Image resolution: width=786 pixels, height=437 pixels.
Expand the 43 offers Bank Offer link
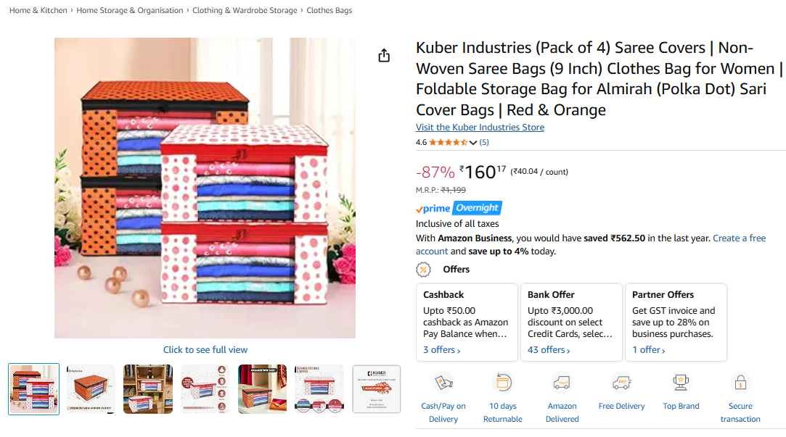click(548, 350)
